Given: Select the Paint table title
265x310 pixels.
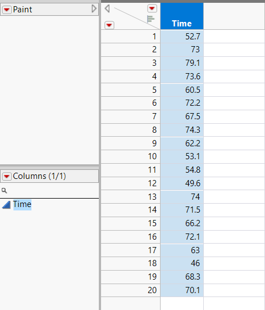Looking at the screenshot, I should pyautogui.click(x=22, y=10).
